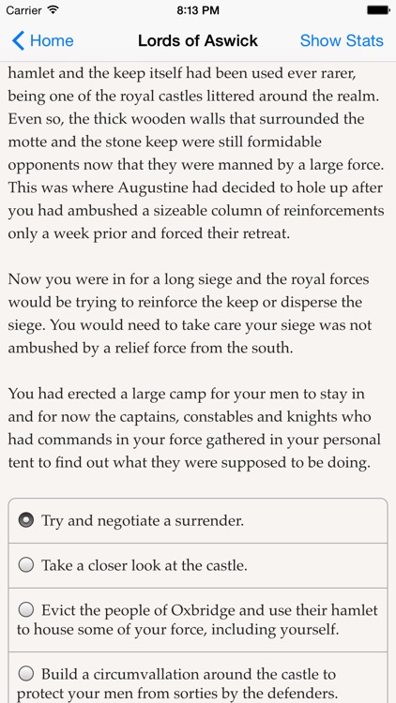Tap the battery icon in status bar
396x703 pixels.
click(x=378, y=10)
